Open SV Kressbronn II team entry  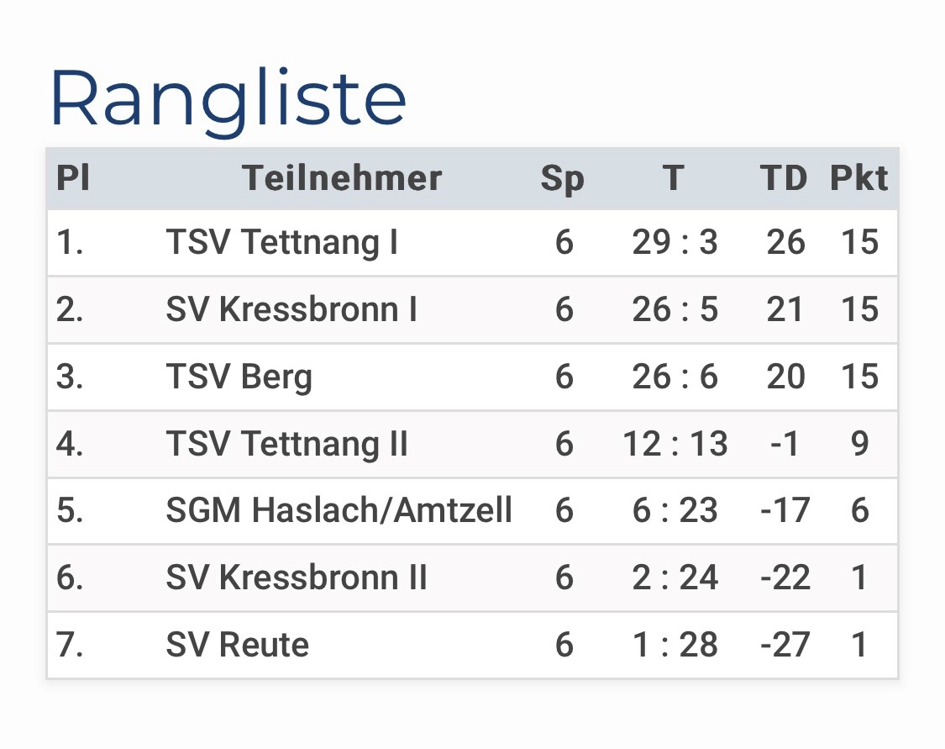296,578
